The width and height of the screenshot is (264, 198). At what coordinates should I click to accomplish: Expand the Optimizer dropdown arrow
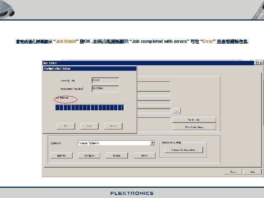pyautogui.click(x=152, y=143)
